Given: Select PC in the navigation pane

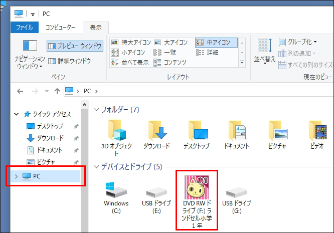Looking at the screenshot, I should pyautogui.click(x=45, y=176).
